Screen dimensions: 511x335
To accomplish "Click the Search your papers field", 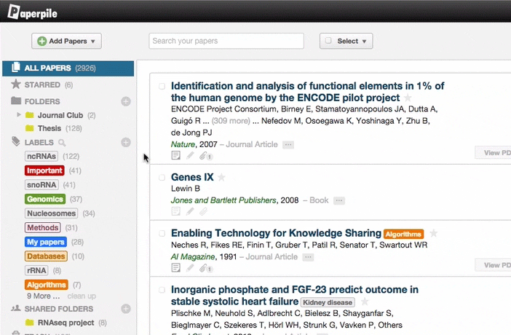I will point(226,42).
